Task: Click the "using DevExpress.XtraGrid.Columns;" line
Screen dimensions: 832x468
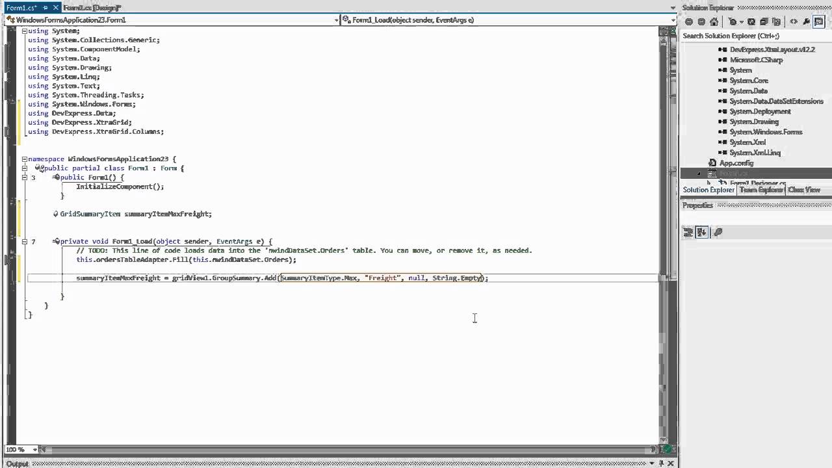Action: point(96,131)
